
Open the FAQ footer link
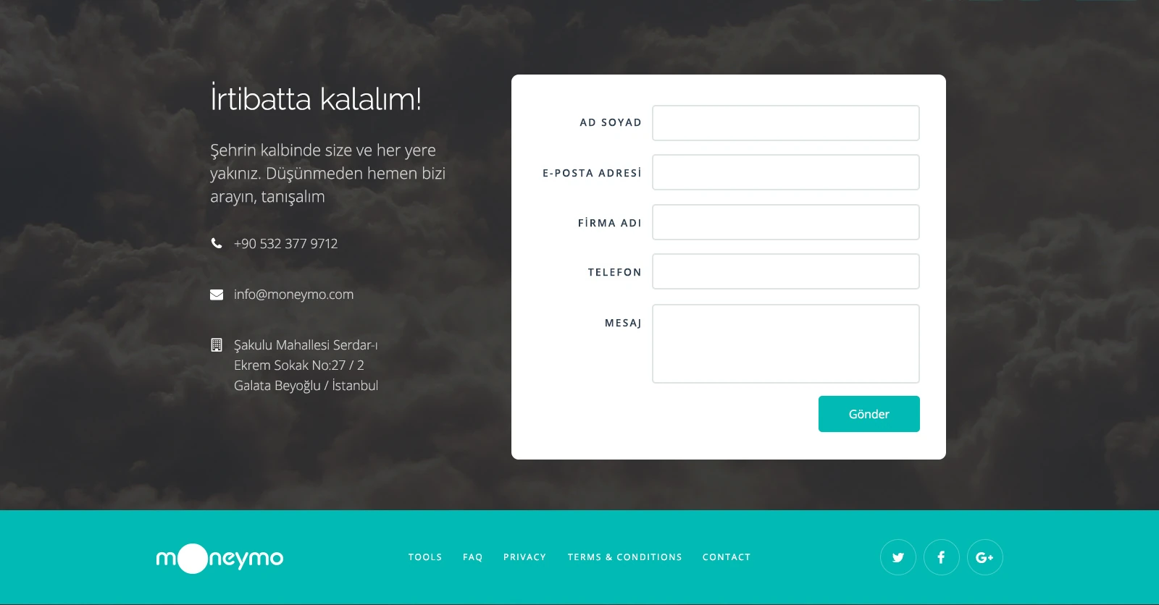click(x=473, y=557)
